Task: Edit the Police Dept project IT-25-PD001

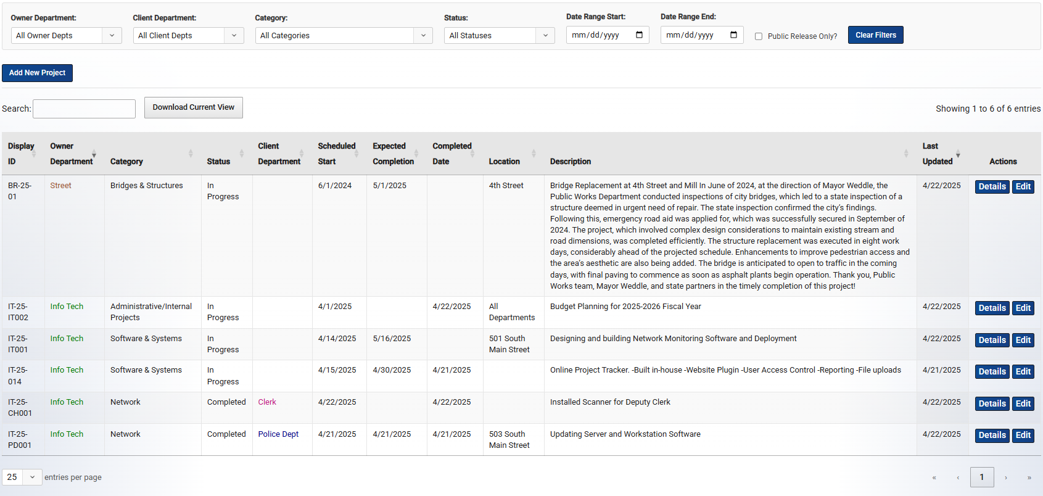Action: coord(1023,436)
